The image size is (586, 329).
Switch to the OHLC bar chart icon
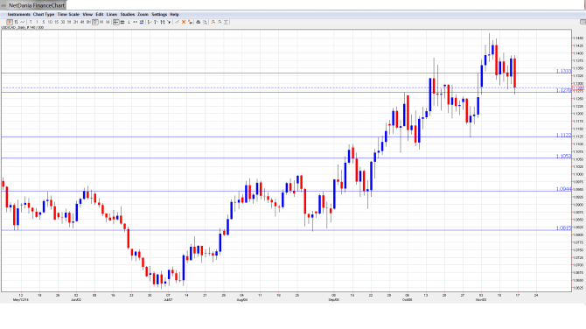[16, 22]
